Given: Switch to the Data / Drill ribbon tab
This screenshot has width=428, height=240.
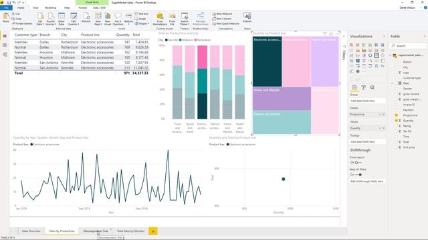Looking at the screenshot, I should click(99, 7).
